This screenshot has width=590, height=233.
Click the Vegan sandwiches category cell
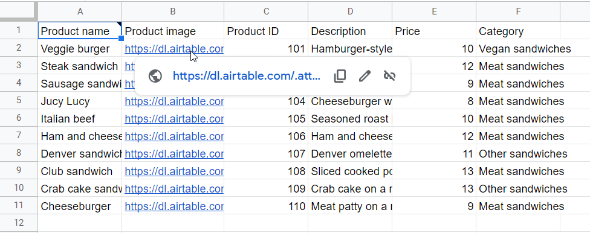(x=518, y=49)
